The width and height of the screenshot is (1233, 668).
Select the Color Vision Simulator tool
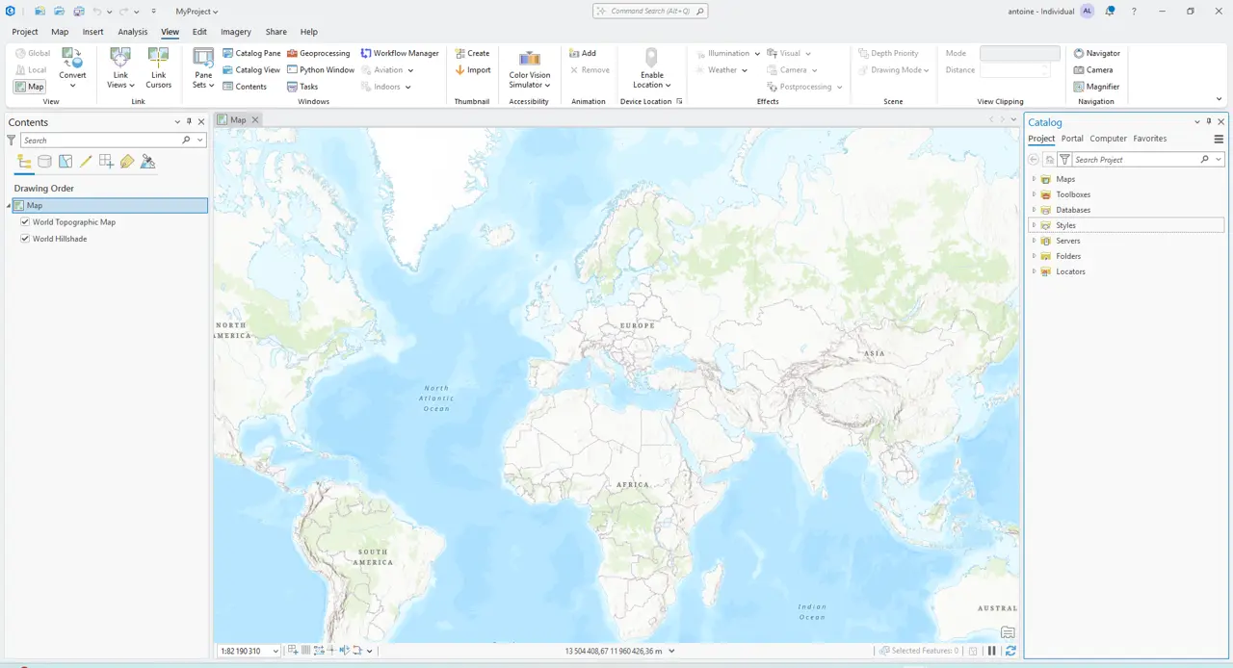click(529, 69)
